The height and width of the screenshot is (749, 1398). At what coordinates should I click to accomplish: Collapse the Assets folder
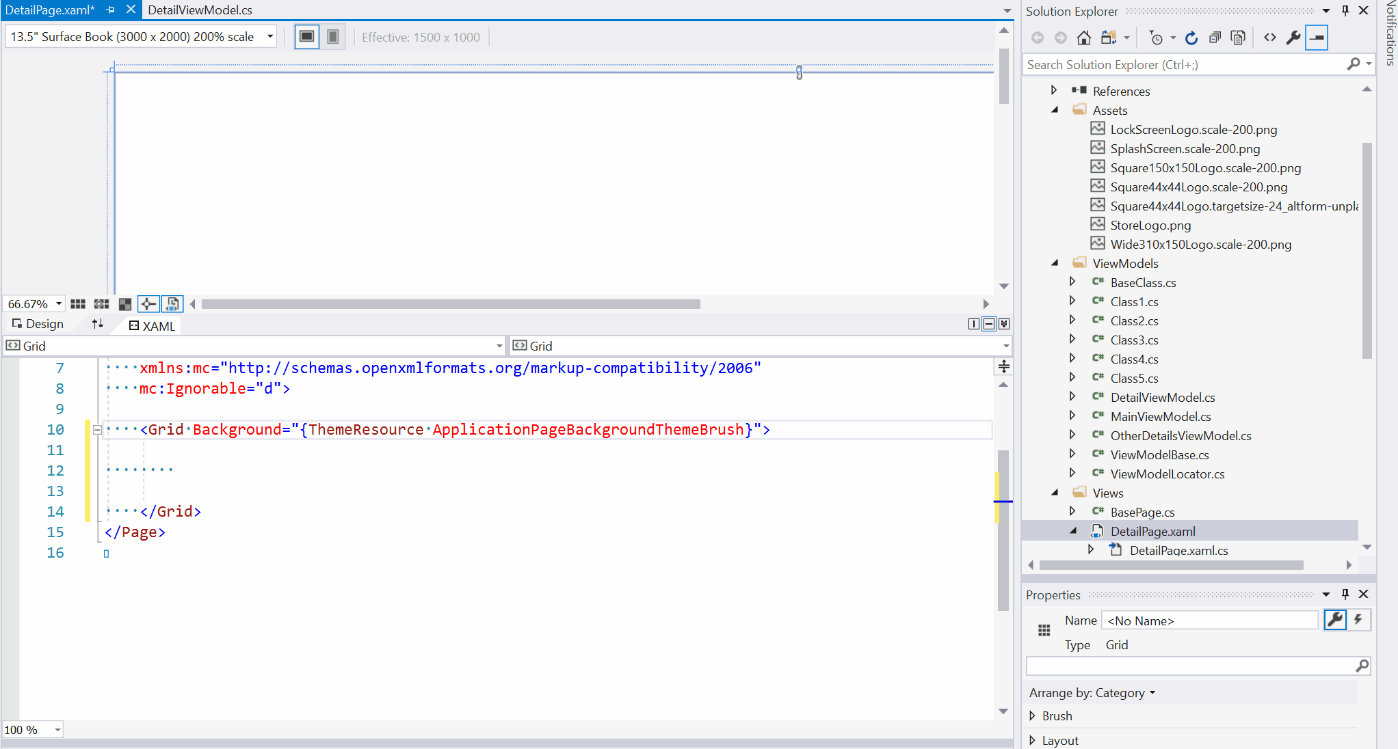1055,110
